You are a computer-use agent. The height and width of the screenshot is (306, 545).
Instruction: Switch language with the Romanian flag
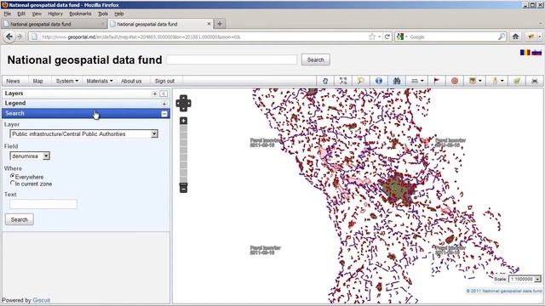point(525,53)
